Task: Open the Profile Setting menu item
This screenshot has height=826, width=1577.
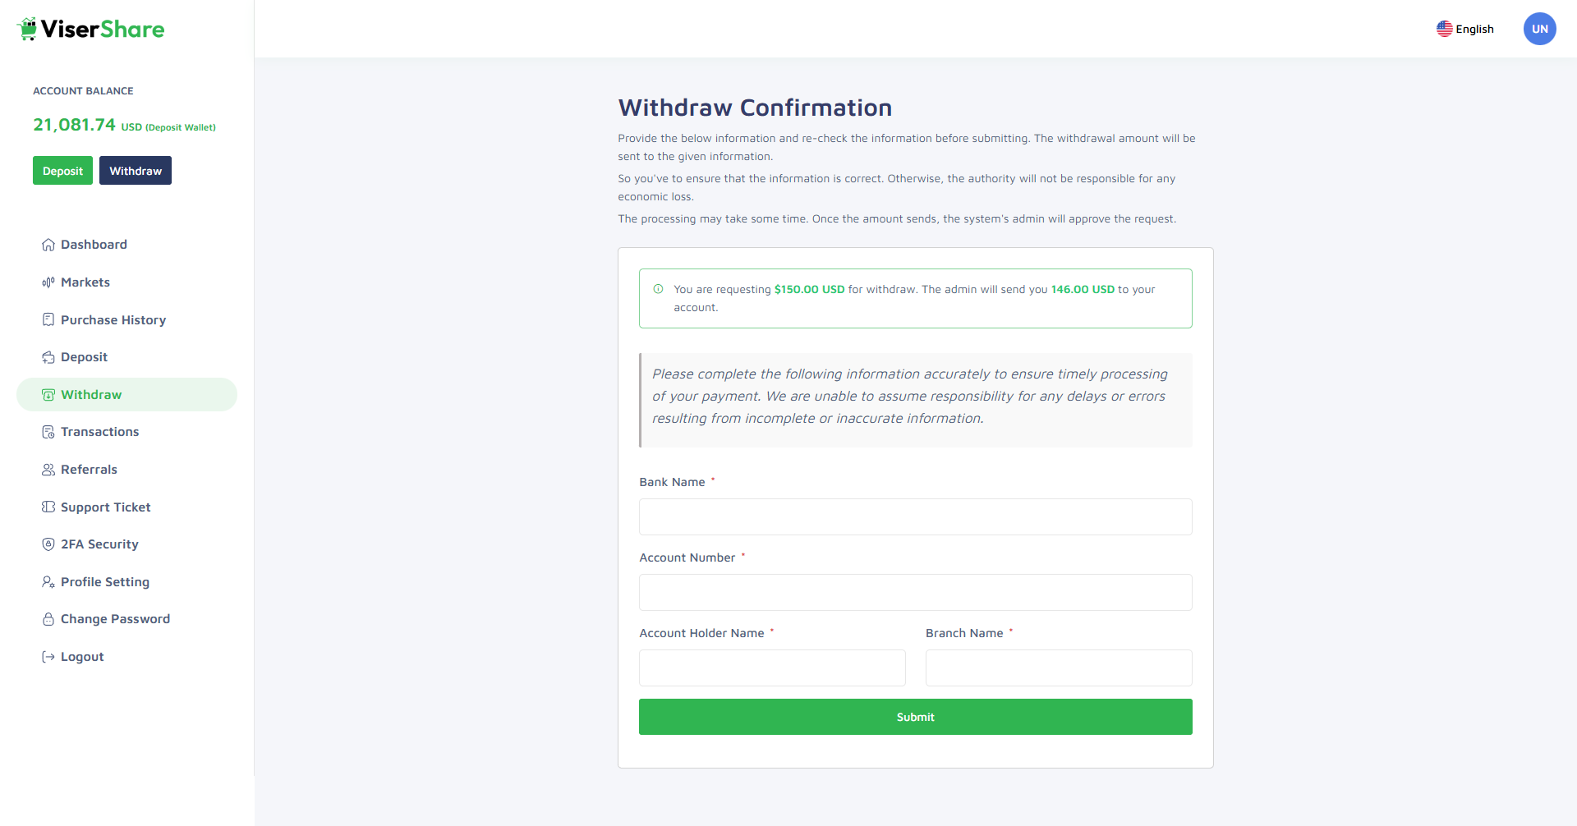Action: tap(104, 582)
